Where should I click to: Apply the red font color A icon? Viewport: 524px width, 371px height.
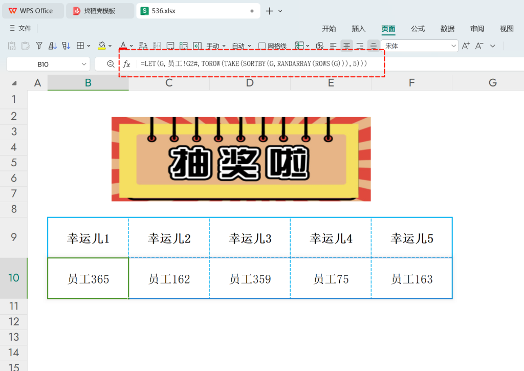point(123,46)
